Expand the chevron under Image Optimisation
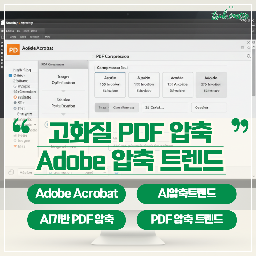 point(63,90)
